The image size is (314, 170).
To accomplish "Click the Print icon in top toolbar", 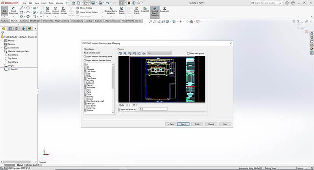I will (x=100, y=3).
